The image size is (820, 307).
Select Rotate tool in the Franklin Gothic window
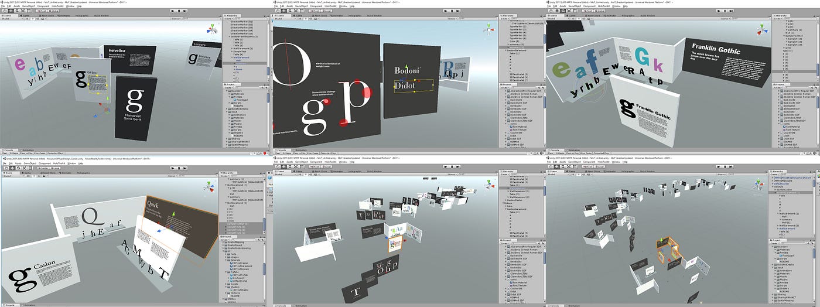click(563, 11)
